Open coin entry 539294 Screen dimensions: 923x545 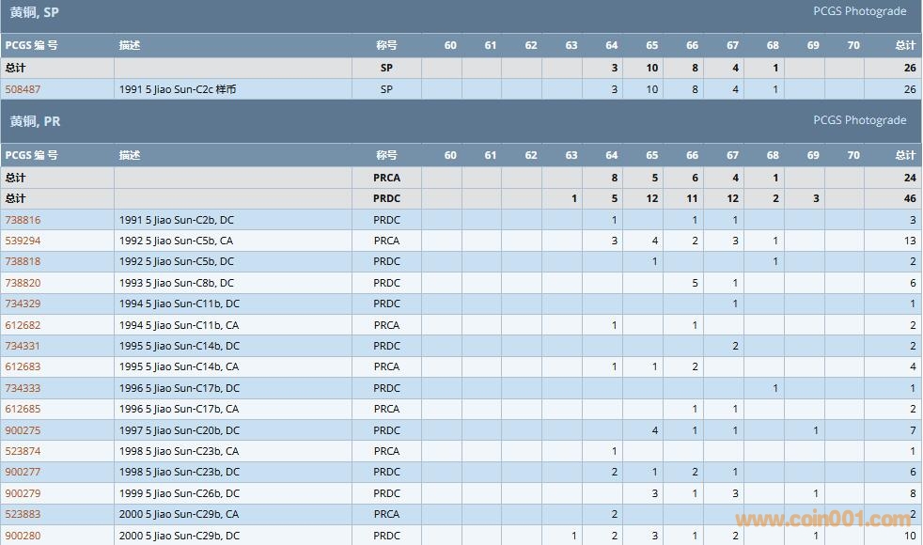23,241
